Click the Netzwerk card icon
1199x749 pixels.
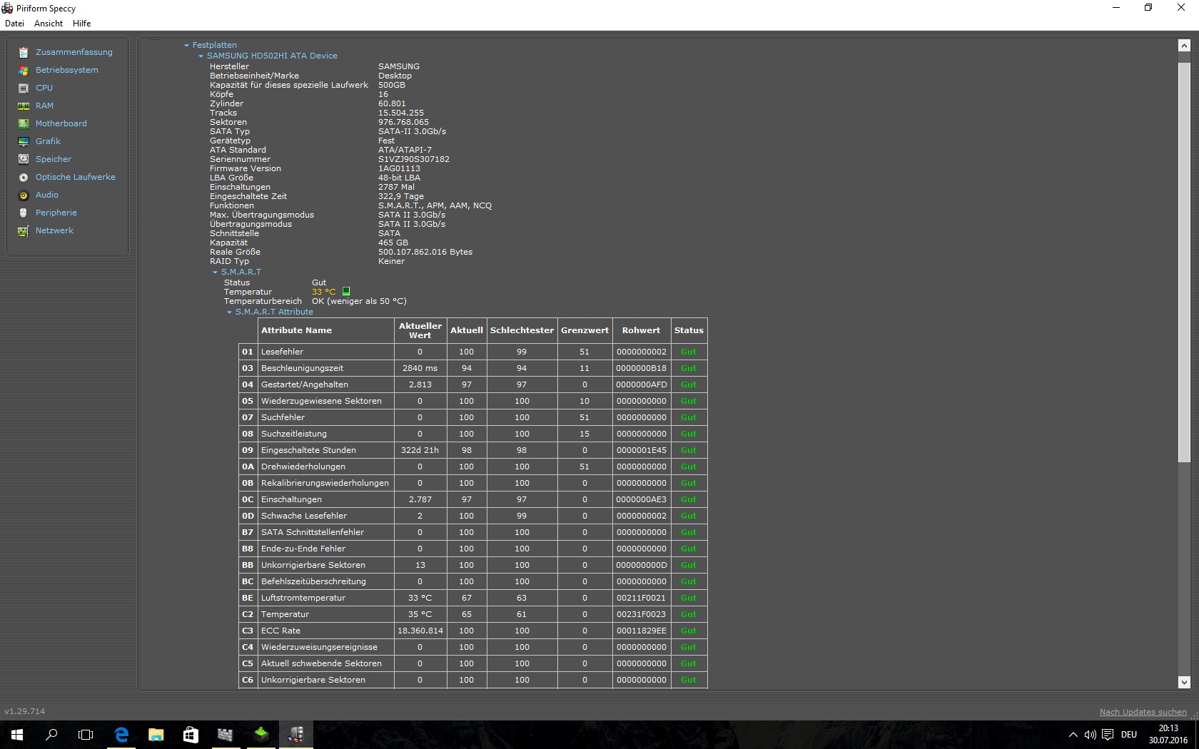(x=24, y=230)
